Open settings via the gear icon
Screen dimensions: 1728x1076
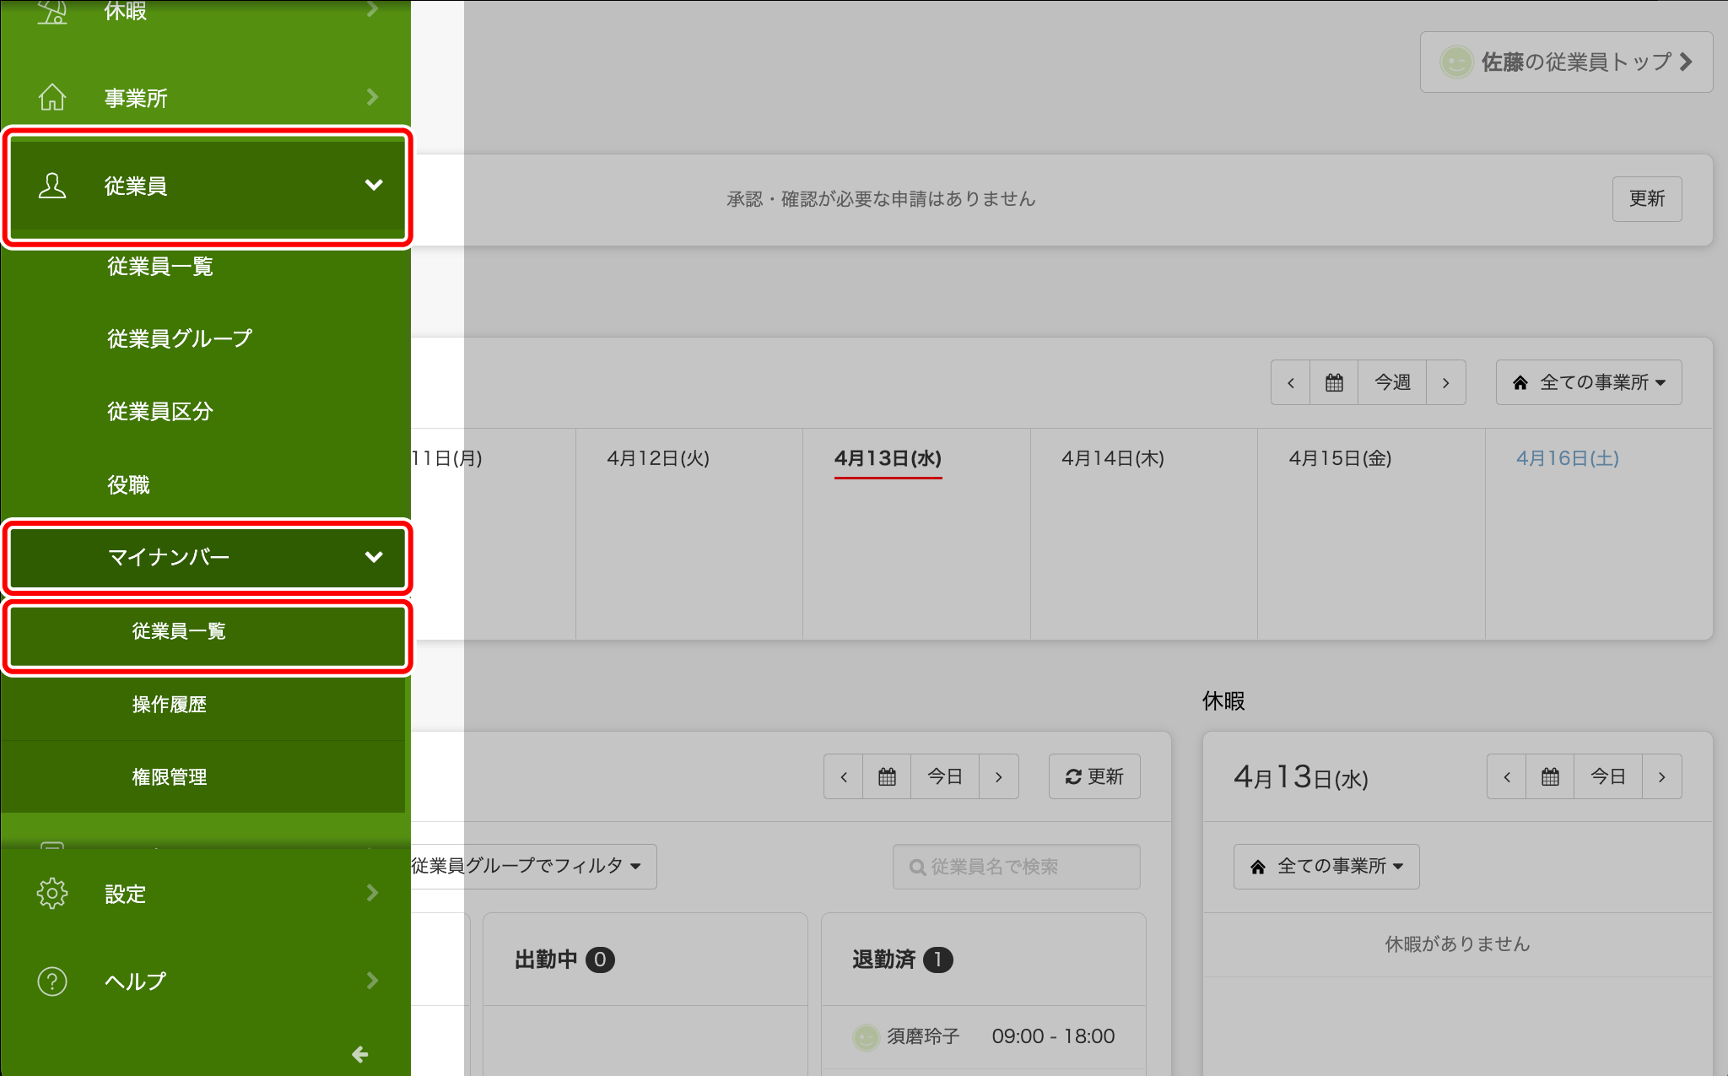click(x=52, y=893)
